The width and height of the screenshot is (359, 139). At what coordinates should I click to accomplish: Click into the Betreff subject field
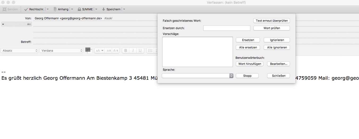[x=95, y=42]
